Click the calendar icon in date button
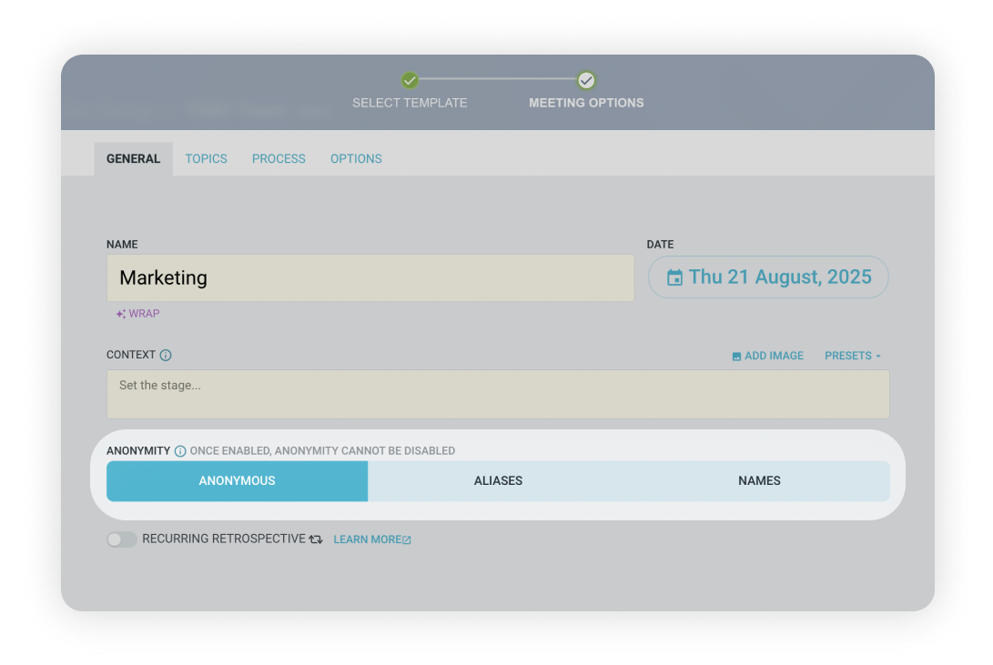This screenshot has width=993, height=665. click(674, 277)
